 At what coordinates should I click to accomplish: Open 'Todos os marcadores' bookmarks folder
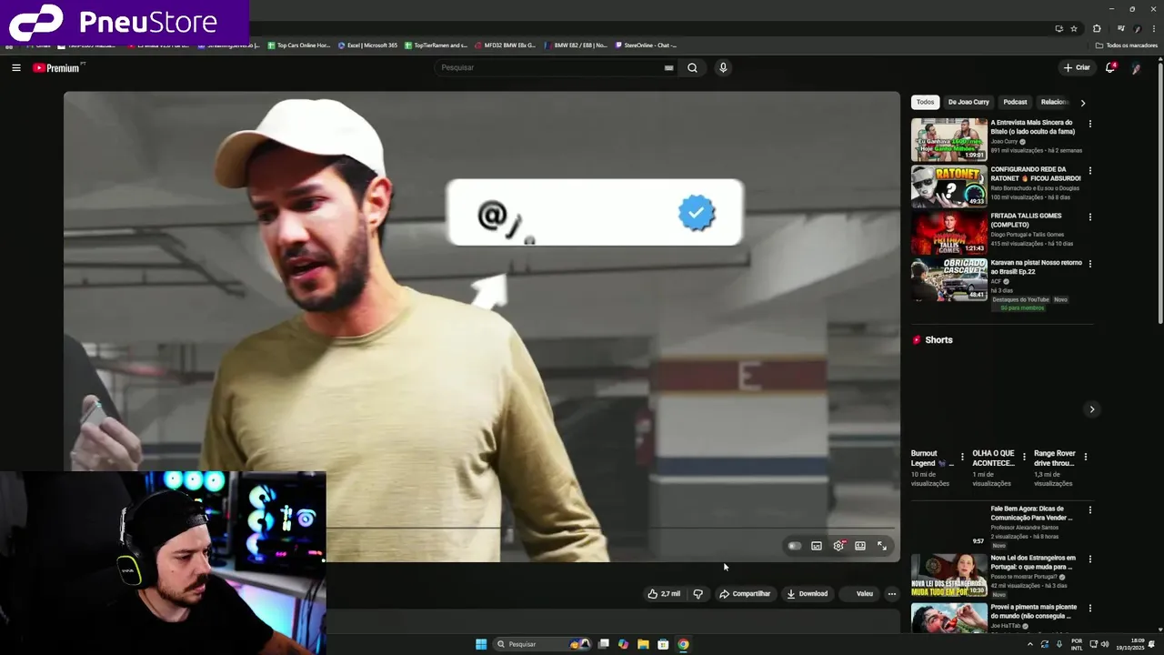[x=1127, y=45]
